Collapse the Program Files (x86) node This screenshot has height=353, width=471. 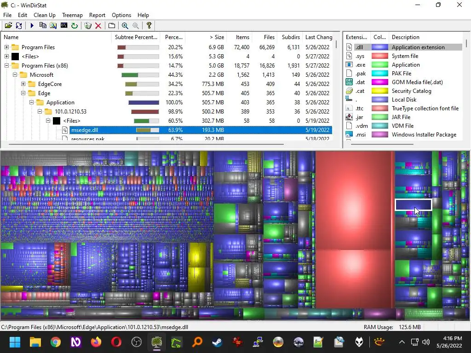6,65
